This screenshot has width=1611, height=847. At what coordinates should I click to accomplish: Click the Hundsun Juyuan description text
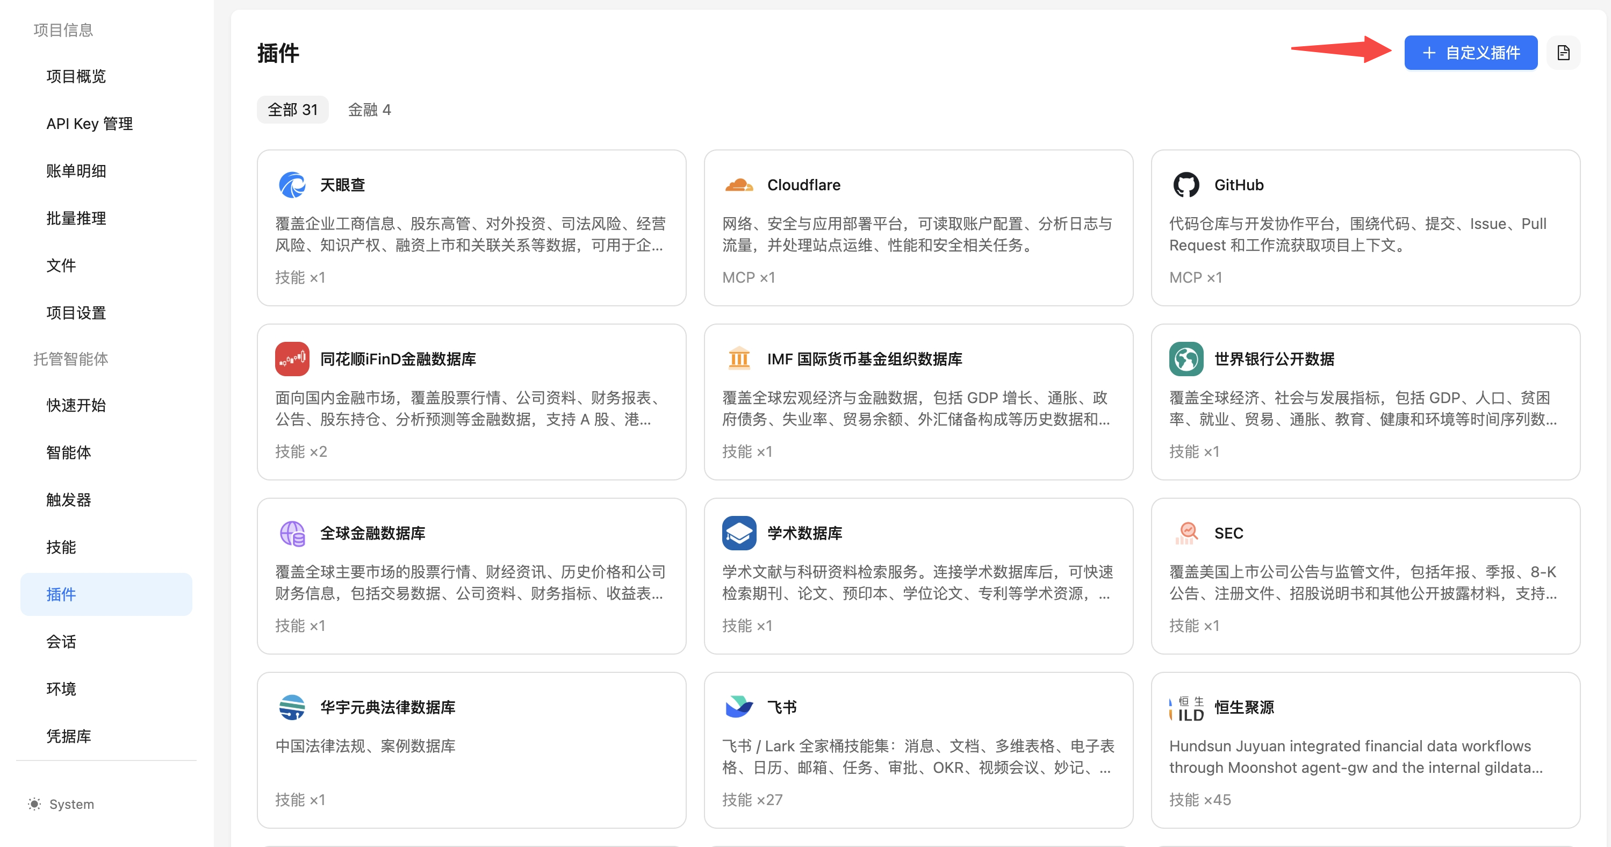click(x=1356, y=757)
